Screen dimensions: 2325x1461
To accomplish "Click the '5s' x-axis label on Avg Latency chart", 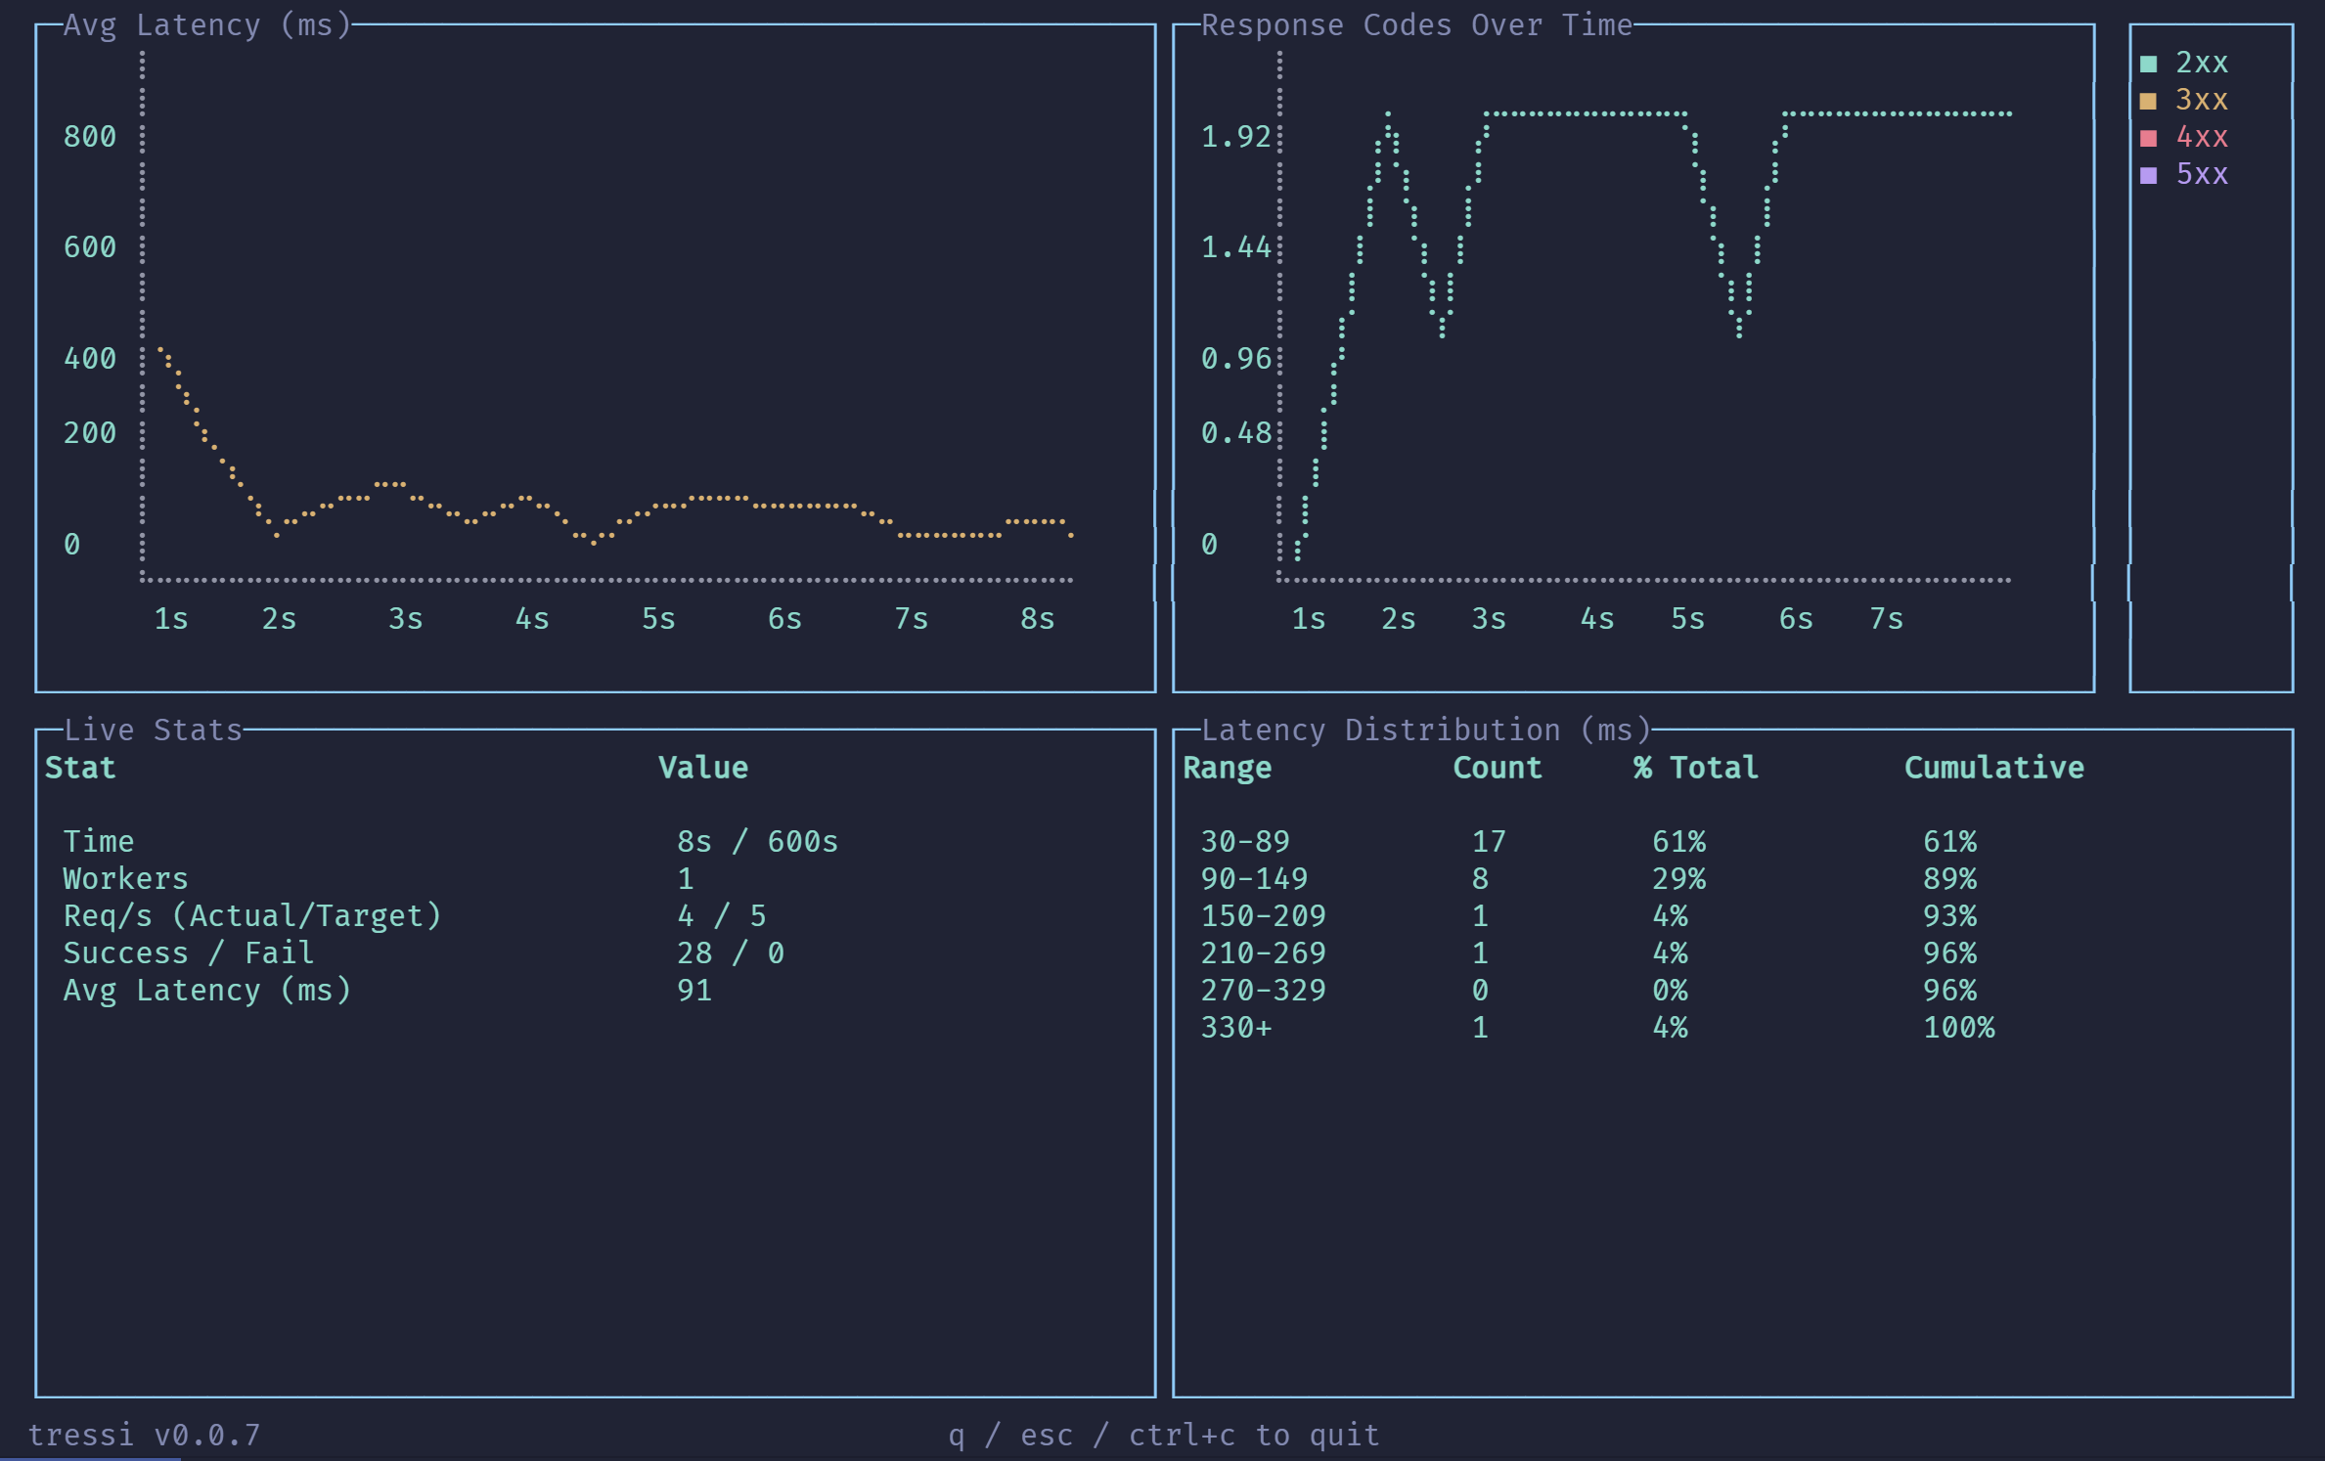I will click(x=658, y=619).
